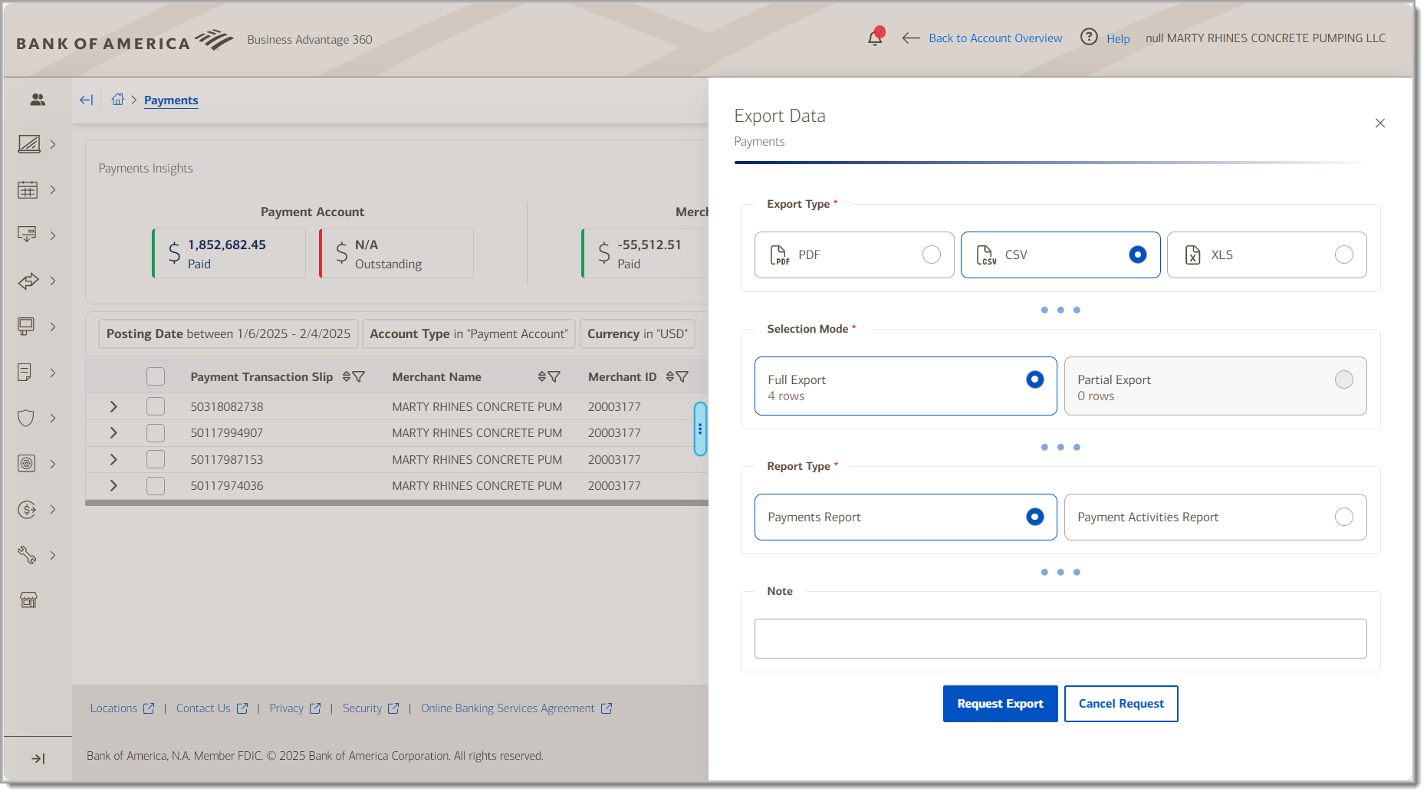Click the Currency USD filter chip

pyautogui.click(x=637, y=333)
